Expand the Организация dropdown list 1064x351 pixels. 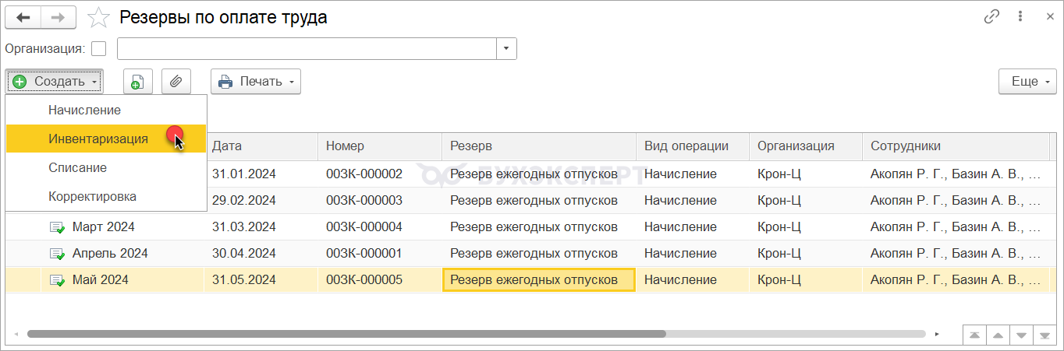[x=506, y=49]
